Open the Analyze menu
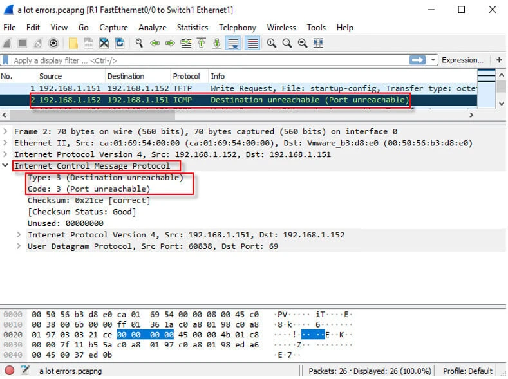The width and height of the screenshot is (508, 379). pos(152,28)
